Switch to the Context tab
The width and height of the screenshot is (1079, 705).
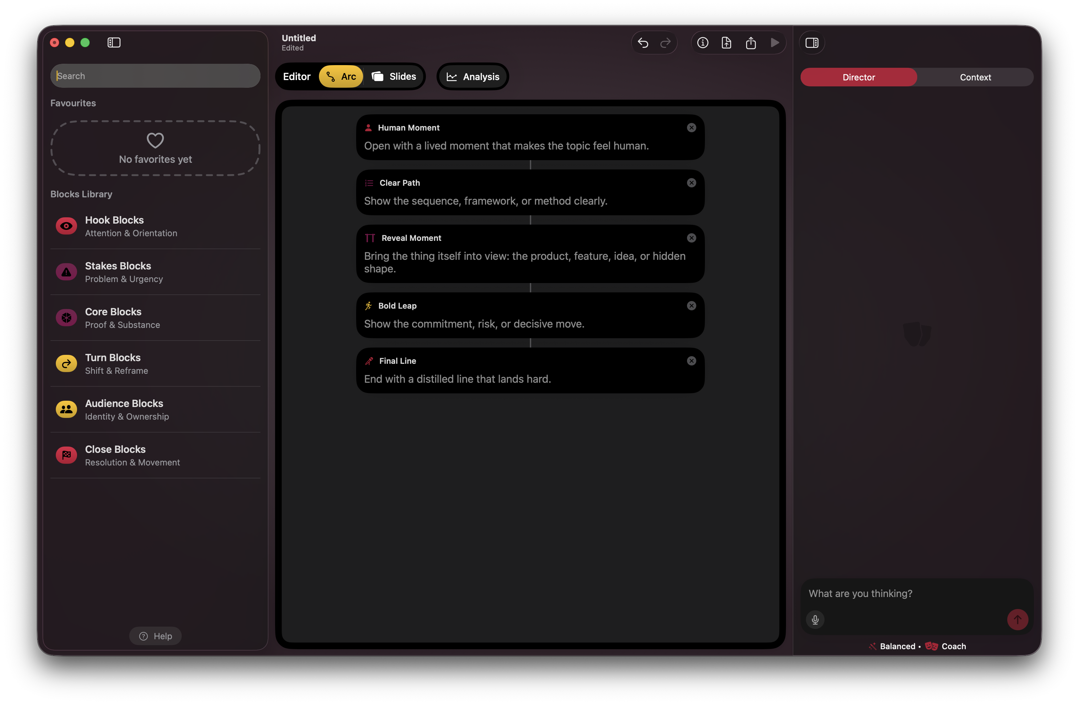975,77
